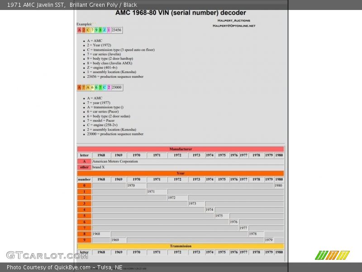Click the 'American Motors Corporation' cell
This screenshot has width=362, height=272.
188,161
